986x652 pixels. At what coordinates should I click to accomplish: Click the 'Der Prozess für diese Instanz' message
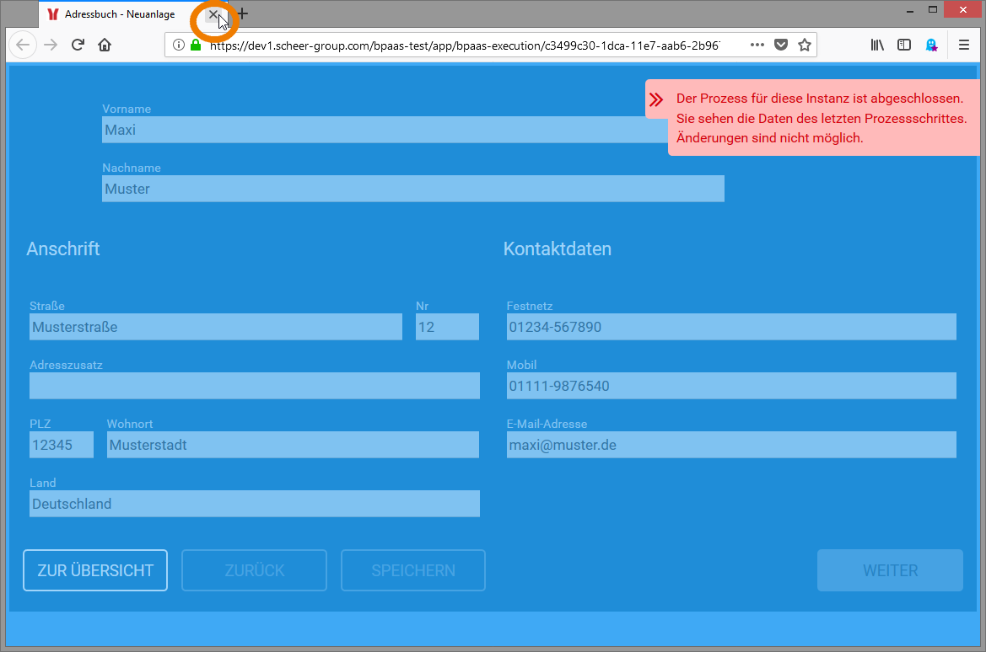[822, 118]
